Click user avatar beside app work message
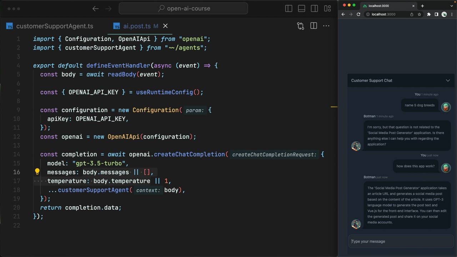Image resolution: width=457 pixels, height=257 pixels. click(446, 168)
